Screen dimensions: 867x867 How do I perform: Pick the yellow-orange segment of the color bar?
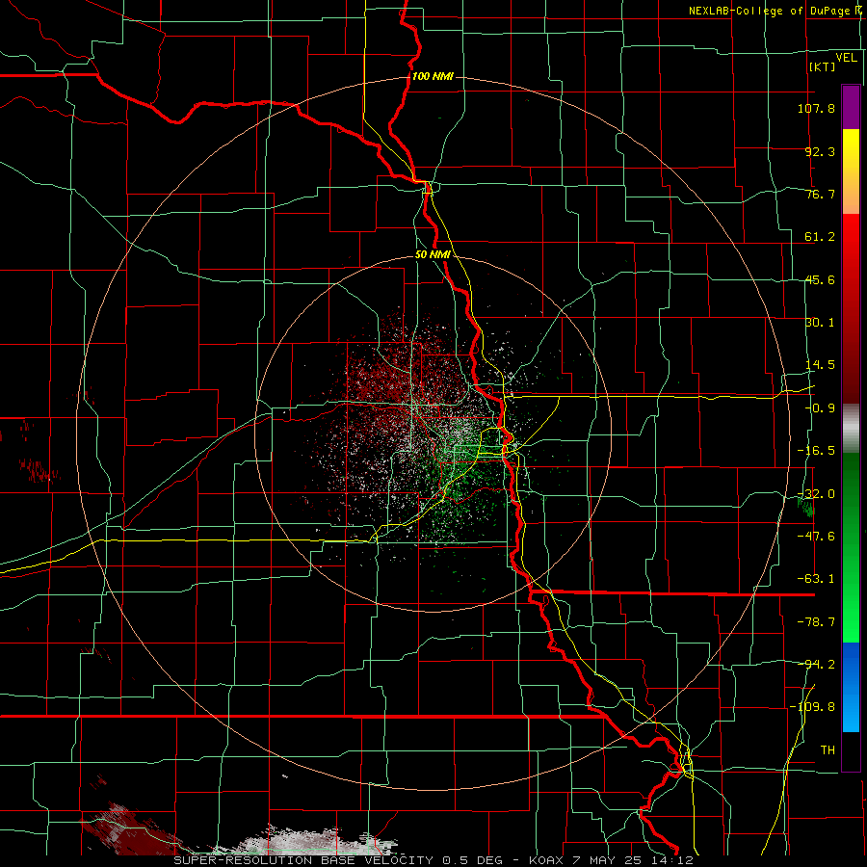point(851,171)
